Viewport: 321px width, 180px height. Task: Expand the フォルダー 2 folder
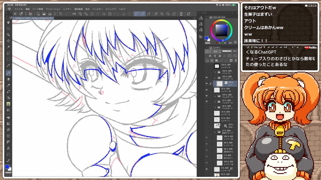pyautogui.click(x=215, y=101)
